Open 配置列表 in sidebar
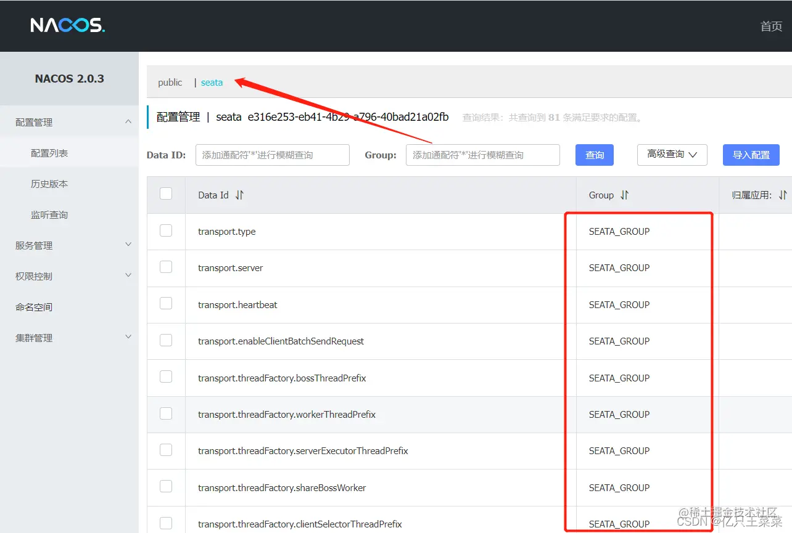 tap(49, 153)
